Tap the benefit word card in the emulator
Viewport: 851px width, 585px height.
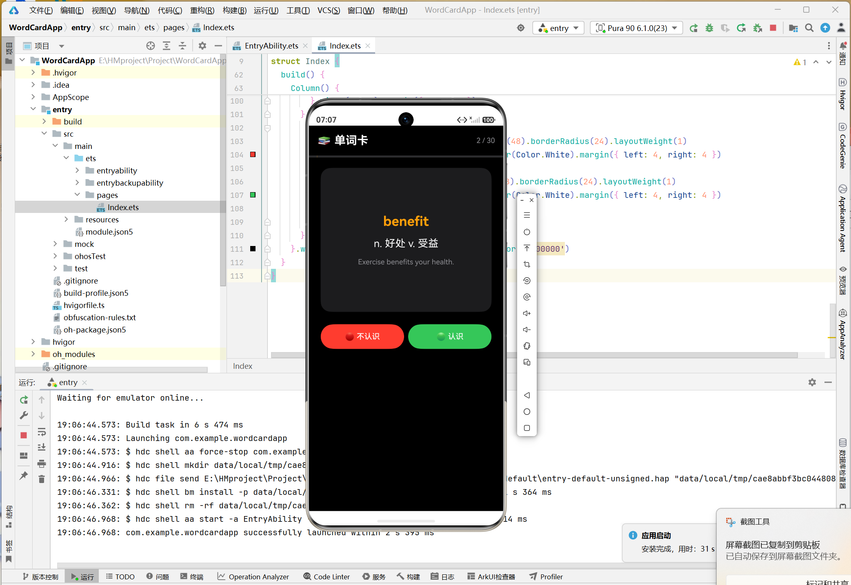point(406,240)
